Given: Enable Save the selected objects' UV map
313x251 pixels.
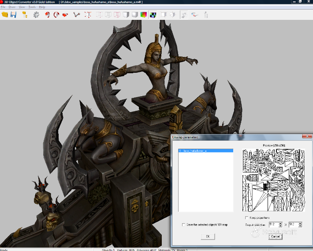Looking at the screenshot, I should click(x=183, y=225).
